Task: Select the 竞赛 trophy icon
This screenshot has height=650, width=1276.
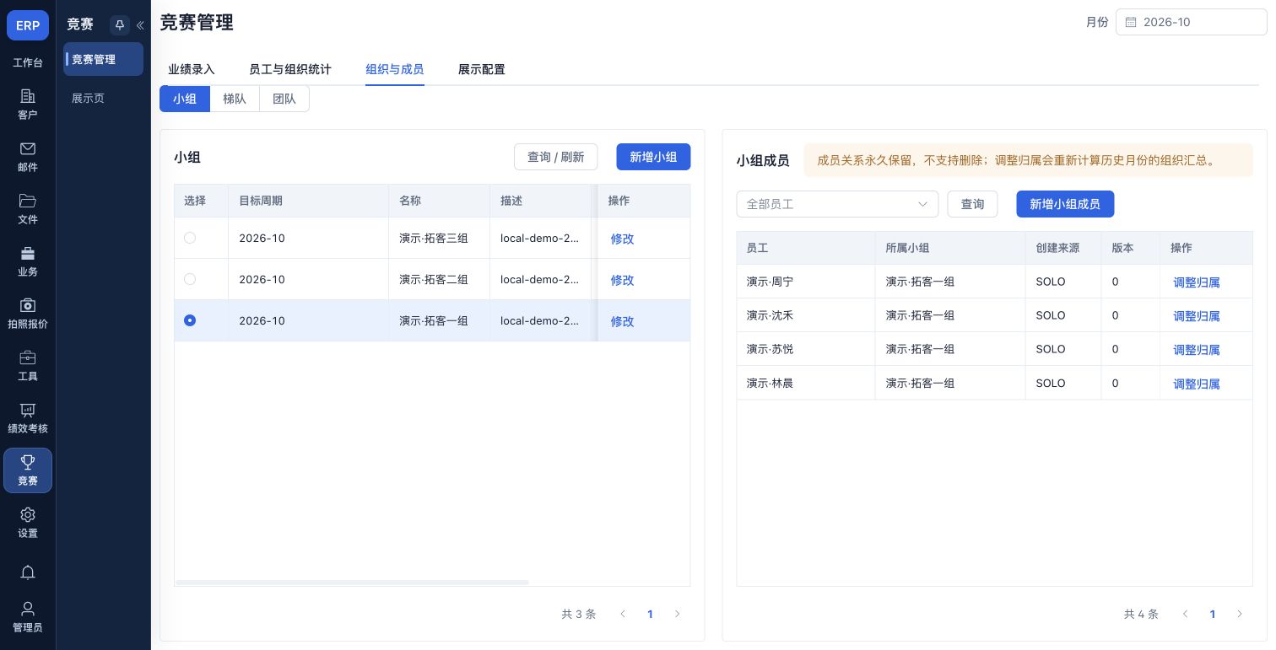Action: coord(28,462)
